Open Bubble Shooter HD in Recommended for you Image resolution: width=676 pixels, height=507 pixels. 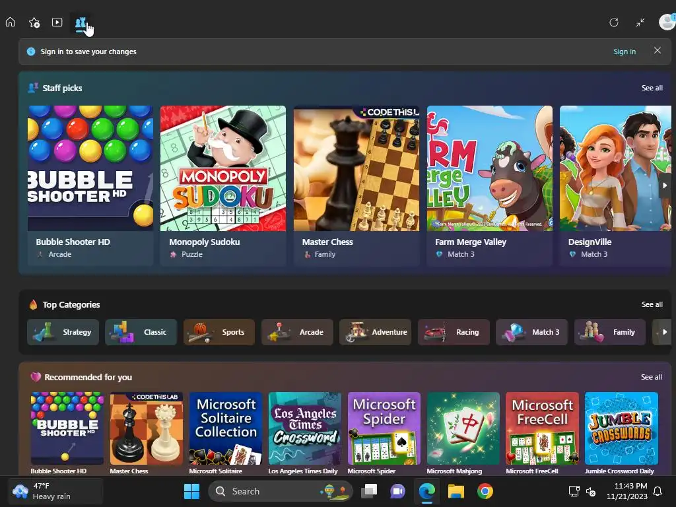click(67, 432)
